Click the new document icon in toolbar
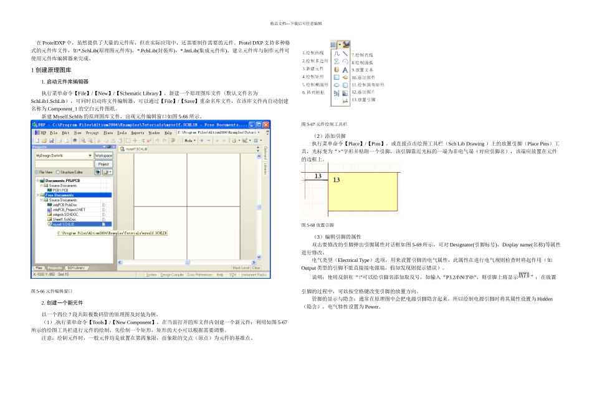Image resolution: width=592 pixels, height=419 pixels. pyautogui.click(x=37, y=140)
